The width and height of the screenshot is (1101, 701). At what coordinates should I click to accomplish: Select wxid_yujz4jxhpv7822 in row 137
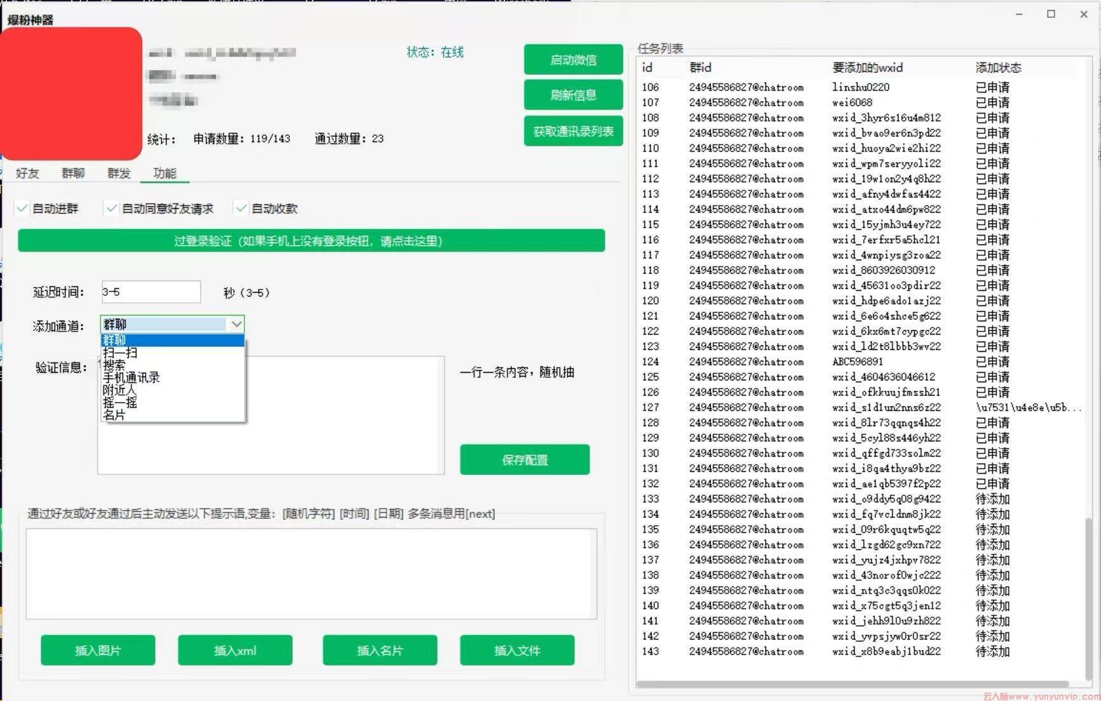click(886, 559)
